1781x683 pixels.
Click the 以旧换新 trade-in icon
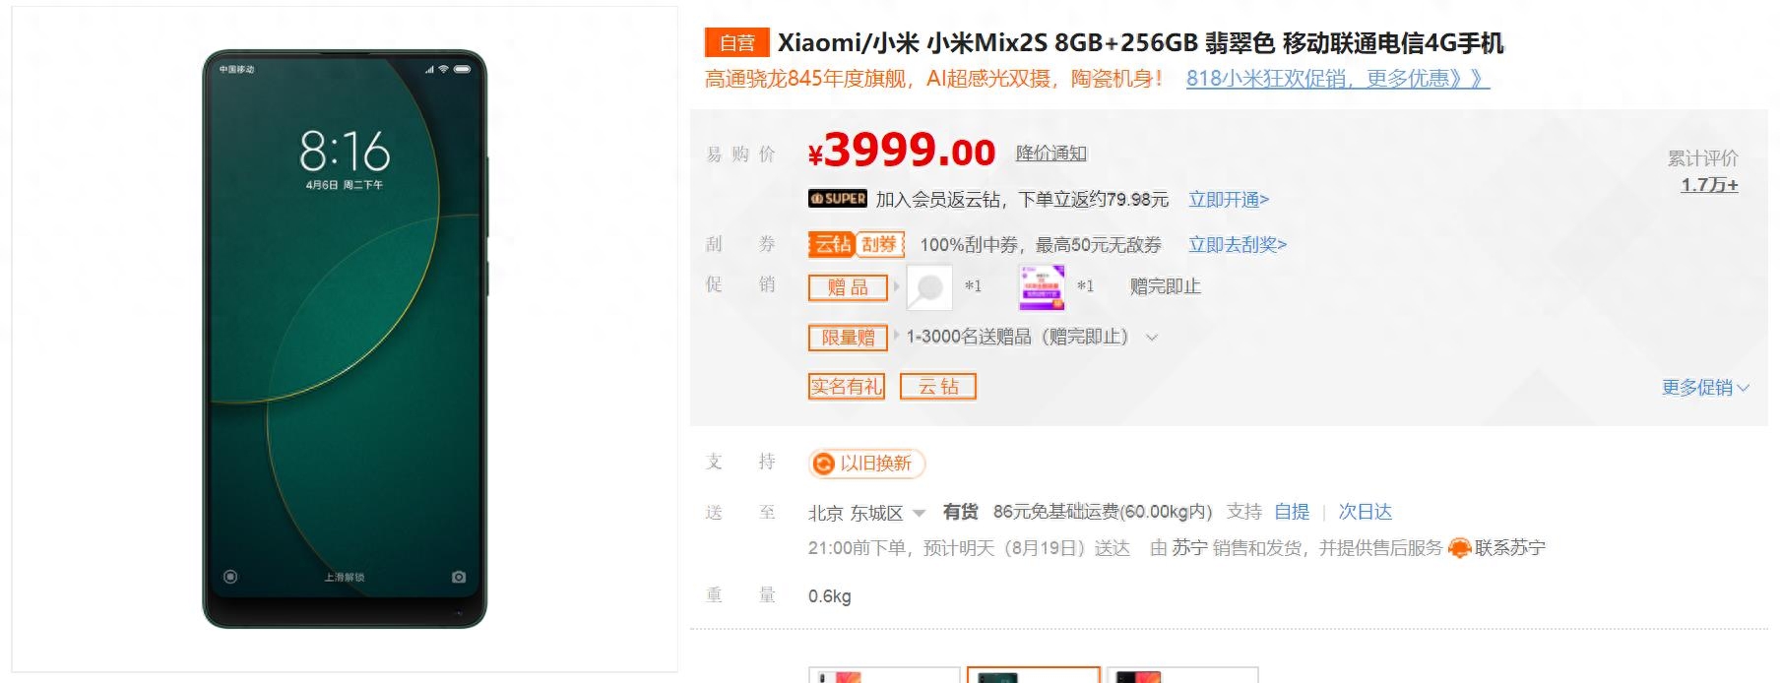click(824, 464)
